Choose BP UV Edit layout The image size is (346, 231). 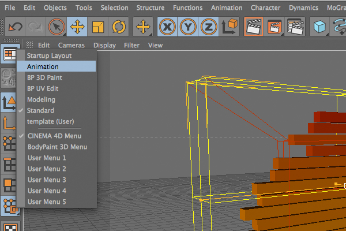57,88
